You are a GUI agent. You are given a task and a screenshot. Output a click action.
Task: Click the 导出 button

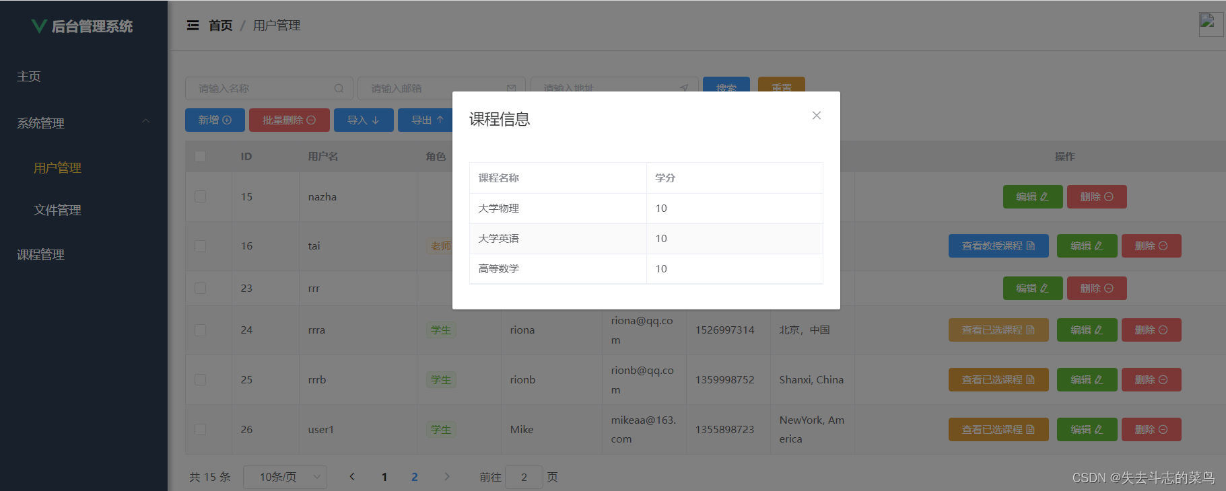pos(426,120)
